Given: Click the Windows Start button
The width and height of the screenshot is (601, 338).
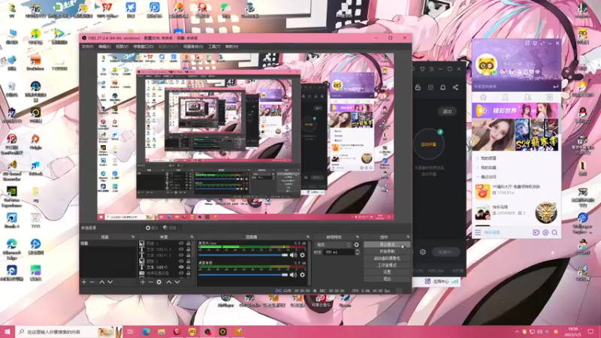Looking at the screenshot, I should pyautogui.click(x=8, y=332).
